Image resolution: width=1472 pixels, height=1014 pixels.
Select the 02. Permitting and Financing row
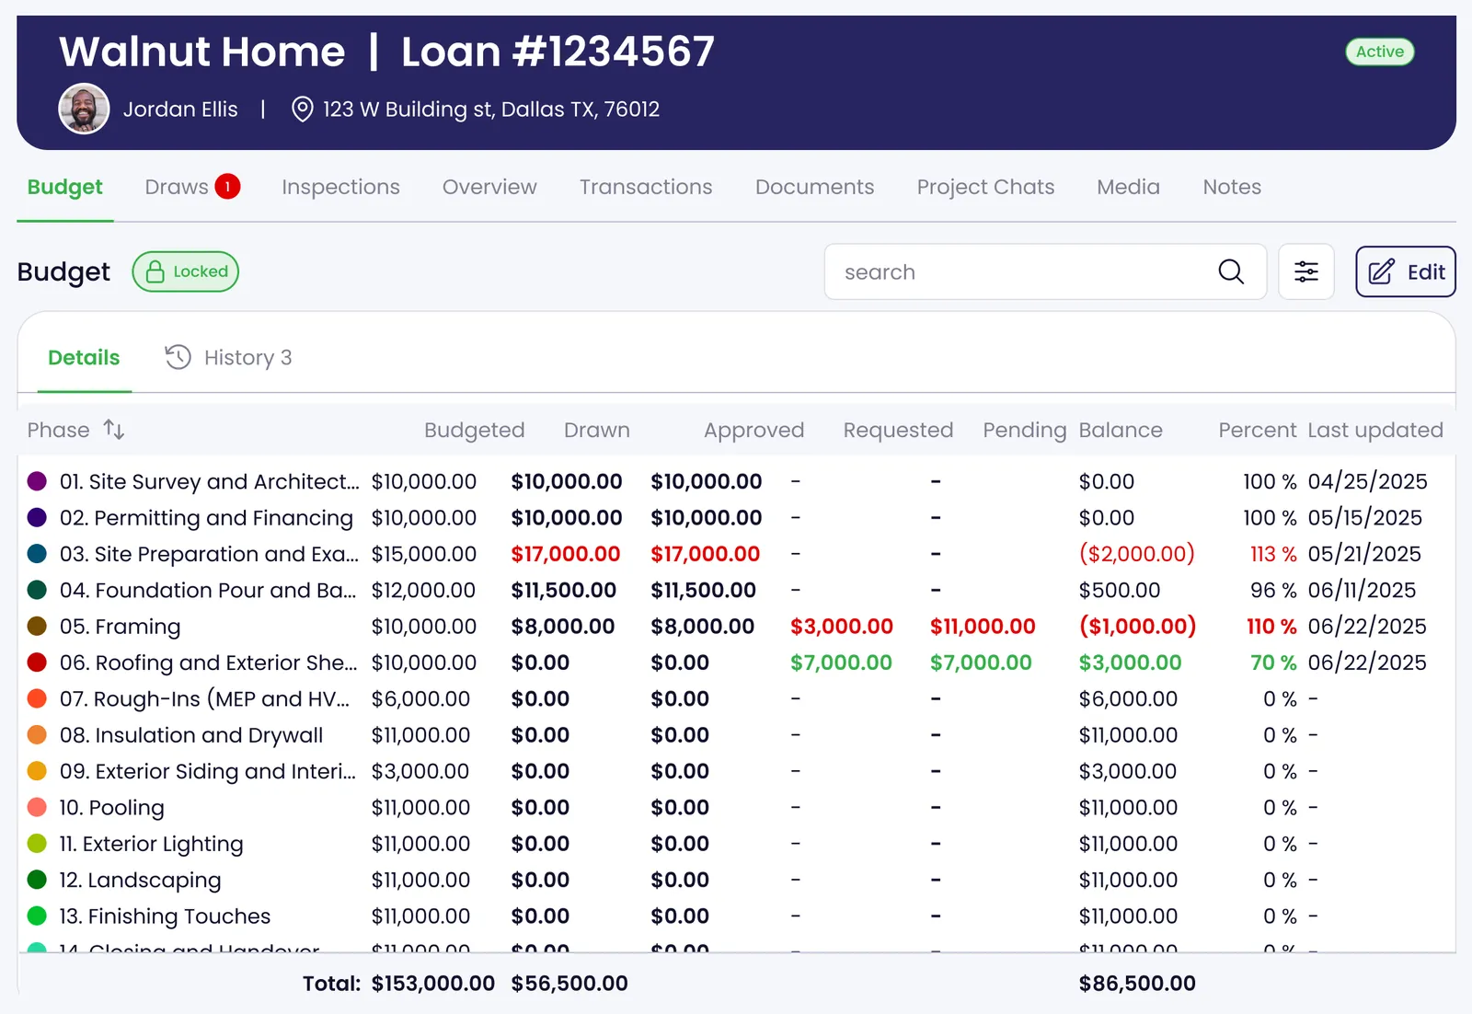[736, 518]
